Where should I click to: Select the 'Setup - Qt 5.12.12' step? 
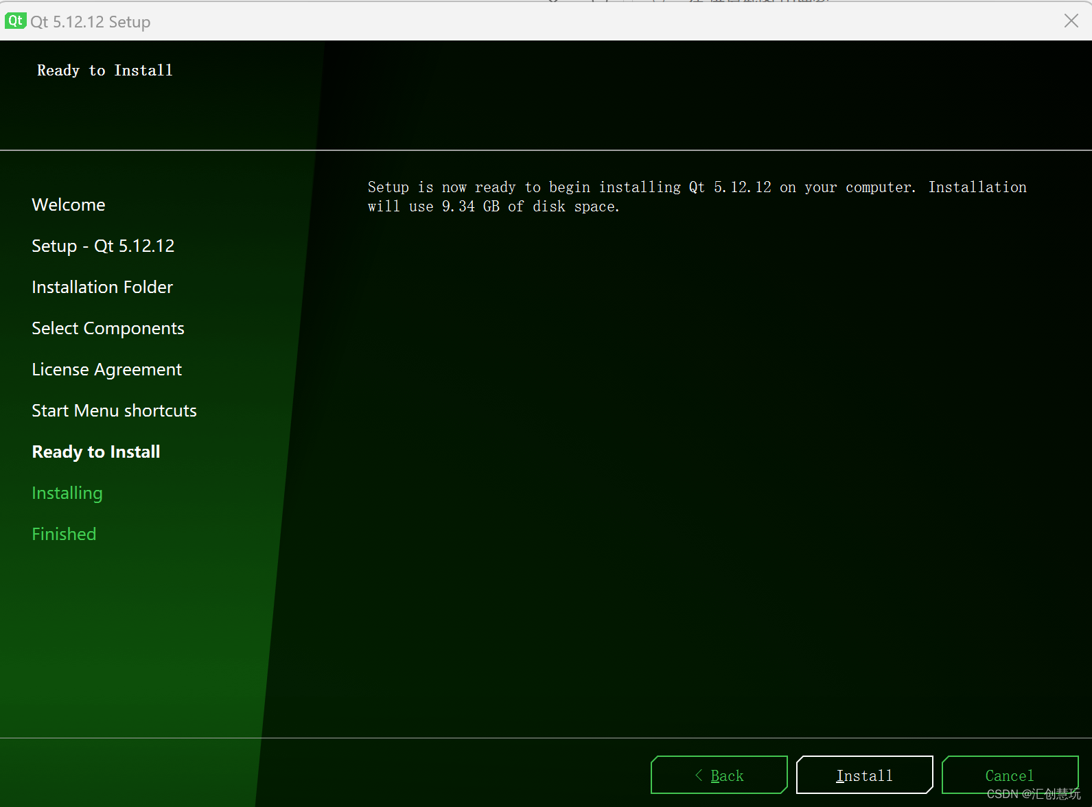[103, 246]
